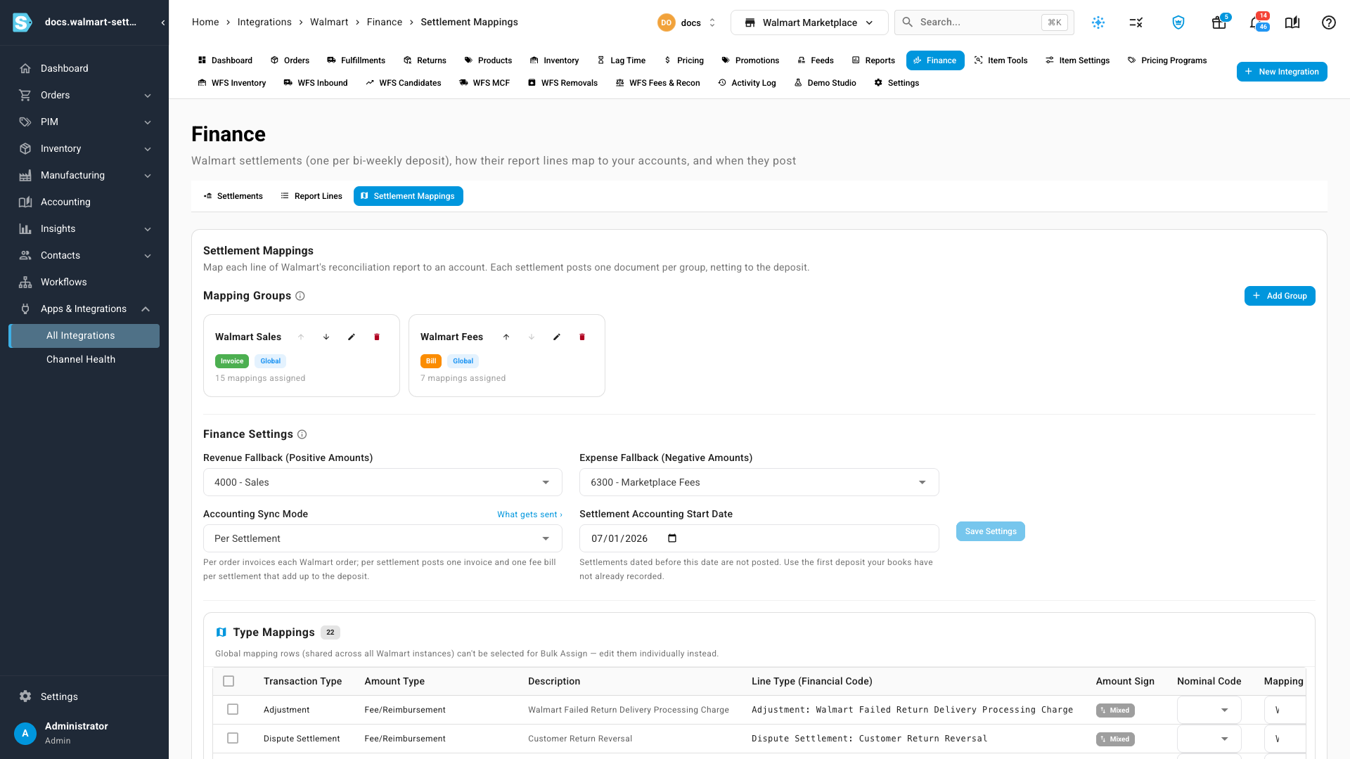Open the docs workspace switcher
This screenshot has width=1350, height=759.
pyautogui.click(x=687, y=22)
